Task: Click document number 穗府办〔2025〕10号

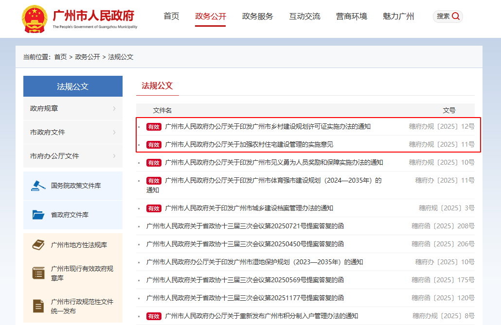Action: point(445,262)
